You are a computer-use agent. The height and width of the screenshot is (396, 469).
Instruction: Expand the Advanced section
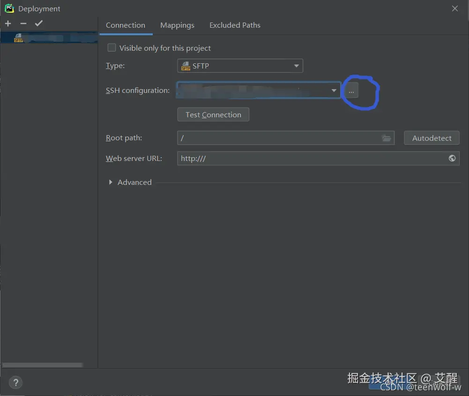pyautogui.click(x=111, y=182)
